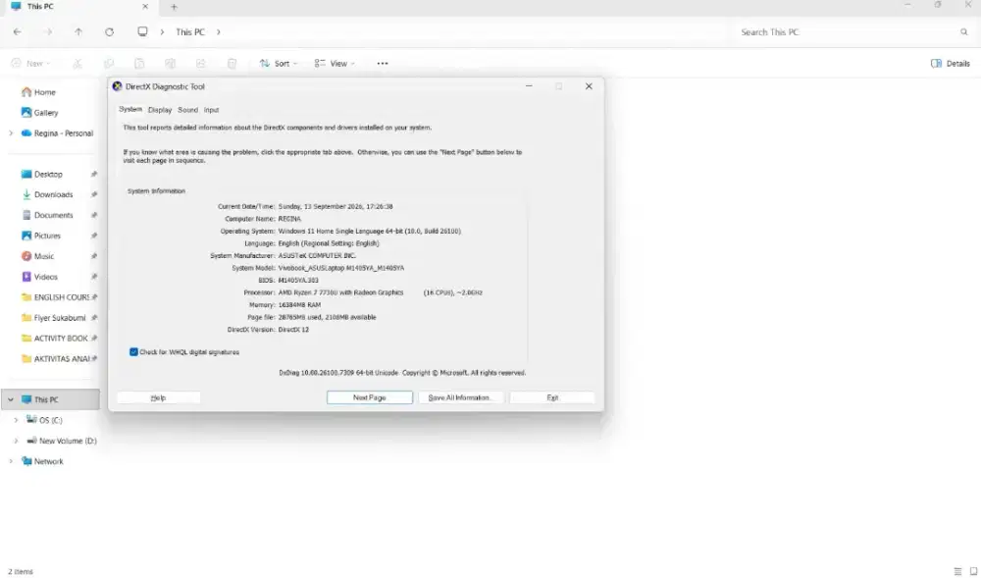Switch to the Input tab
The height and width of the screenshot is (578, 981).
212,110
